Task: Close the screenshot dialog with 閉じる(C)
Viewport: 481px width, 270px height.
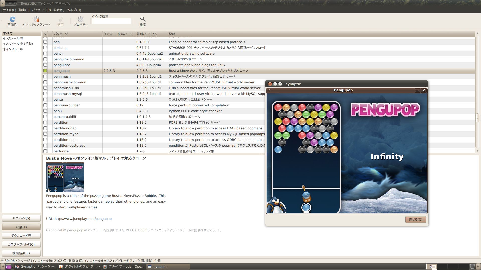Action: pos(416,219)
